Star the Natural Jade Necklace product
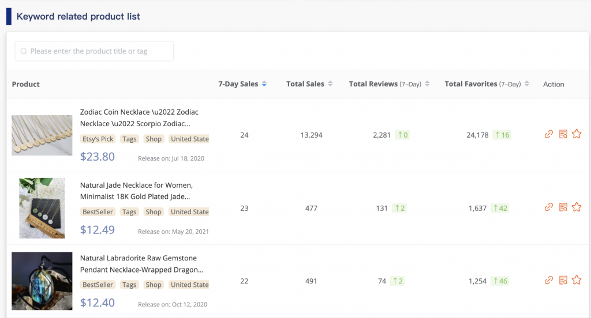This screenshot has width=591, height=318. (x=577, y=207)
